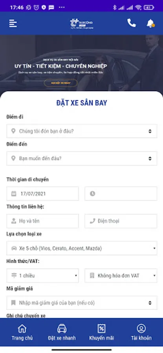This screenshot has width=163, height=353.
Task: Expand the Điểm đến destination dropdown
Action: tap(82, 158)
